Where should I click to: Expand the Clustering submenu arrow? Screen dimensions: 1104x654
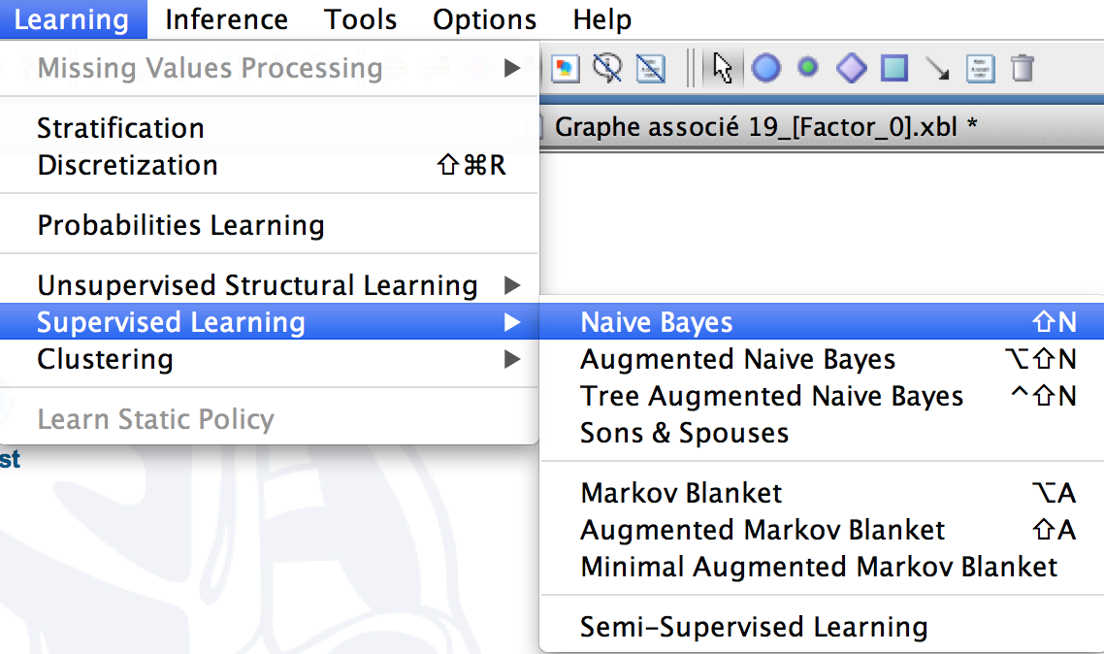click(x=512, y=359)
